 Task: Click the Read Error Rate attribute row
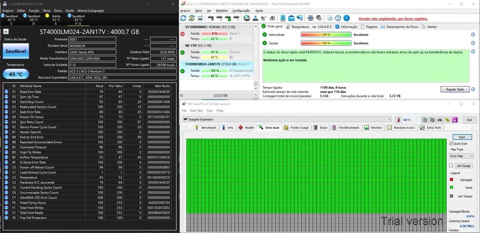[89, 92]
